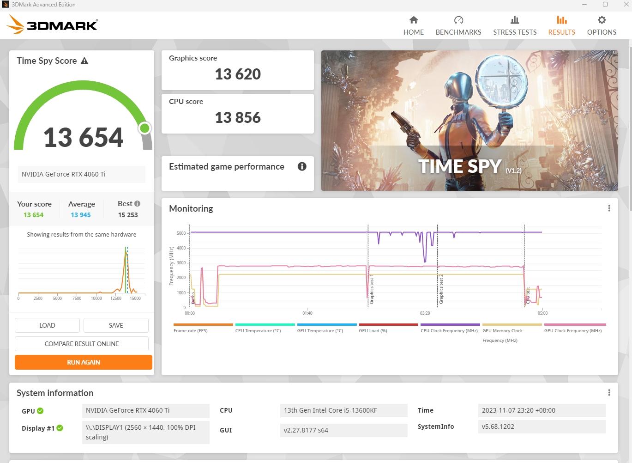
Task: Open the Options tab
Action: (x=602, y=26)
